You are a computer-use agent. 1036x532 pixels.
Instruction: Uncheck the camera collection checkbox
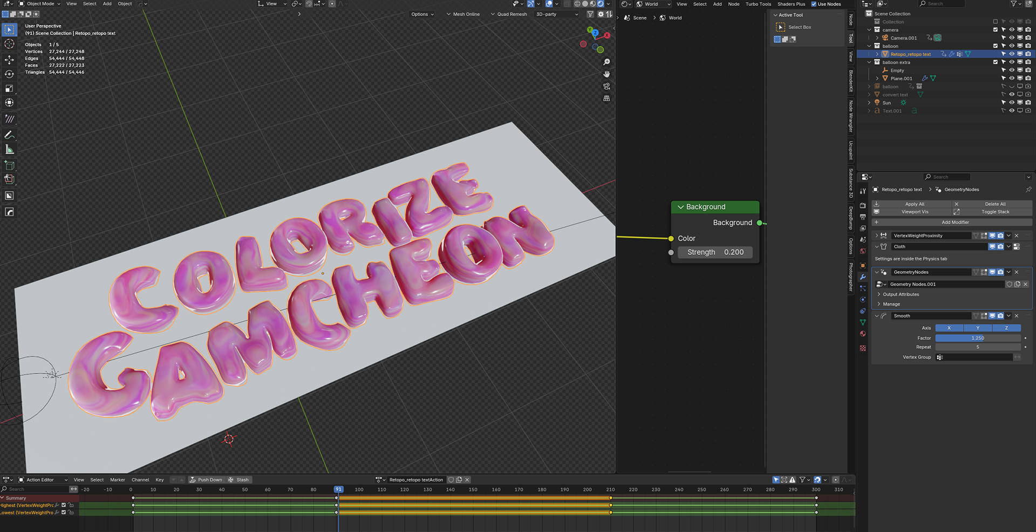point(996,30)
